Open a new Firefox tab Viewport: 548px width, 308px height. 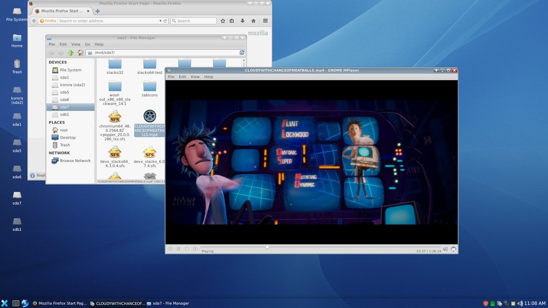(x=98, y=11)
